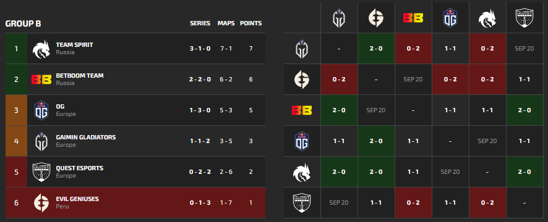Click the Gaimin Gladiators logo in standings row
The image size is (548, 222).
(x=41, y=141)
